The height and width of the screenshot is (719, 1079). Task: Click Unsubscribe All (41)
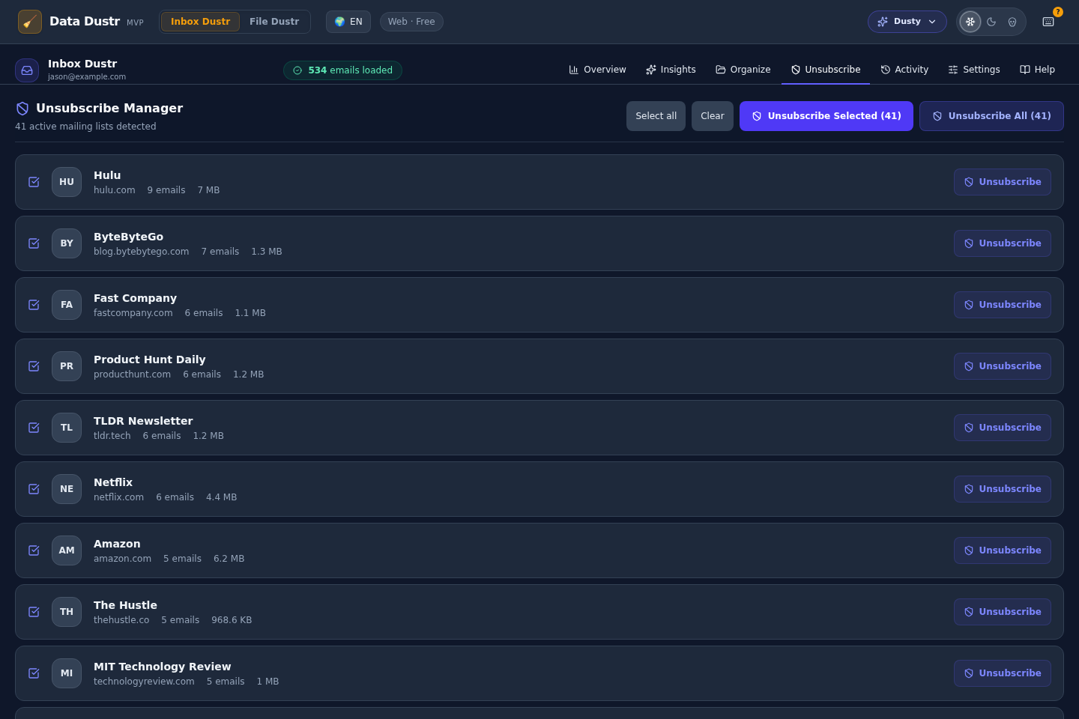(x=991, y=116)
